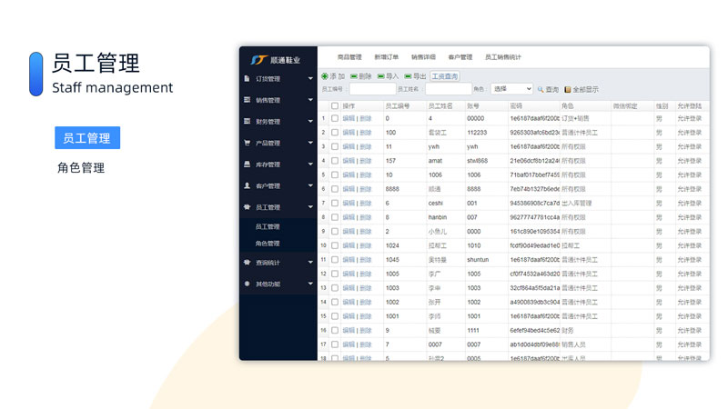Switch to the 员工销售统计 top tab
Screen dimensions: 728x409
502,56
